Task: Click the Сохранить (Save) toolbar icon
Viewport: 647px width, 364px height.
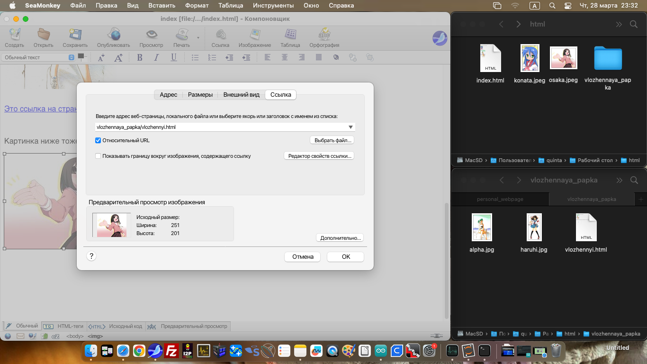Action: coord(75,35)
